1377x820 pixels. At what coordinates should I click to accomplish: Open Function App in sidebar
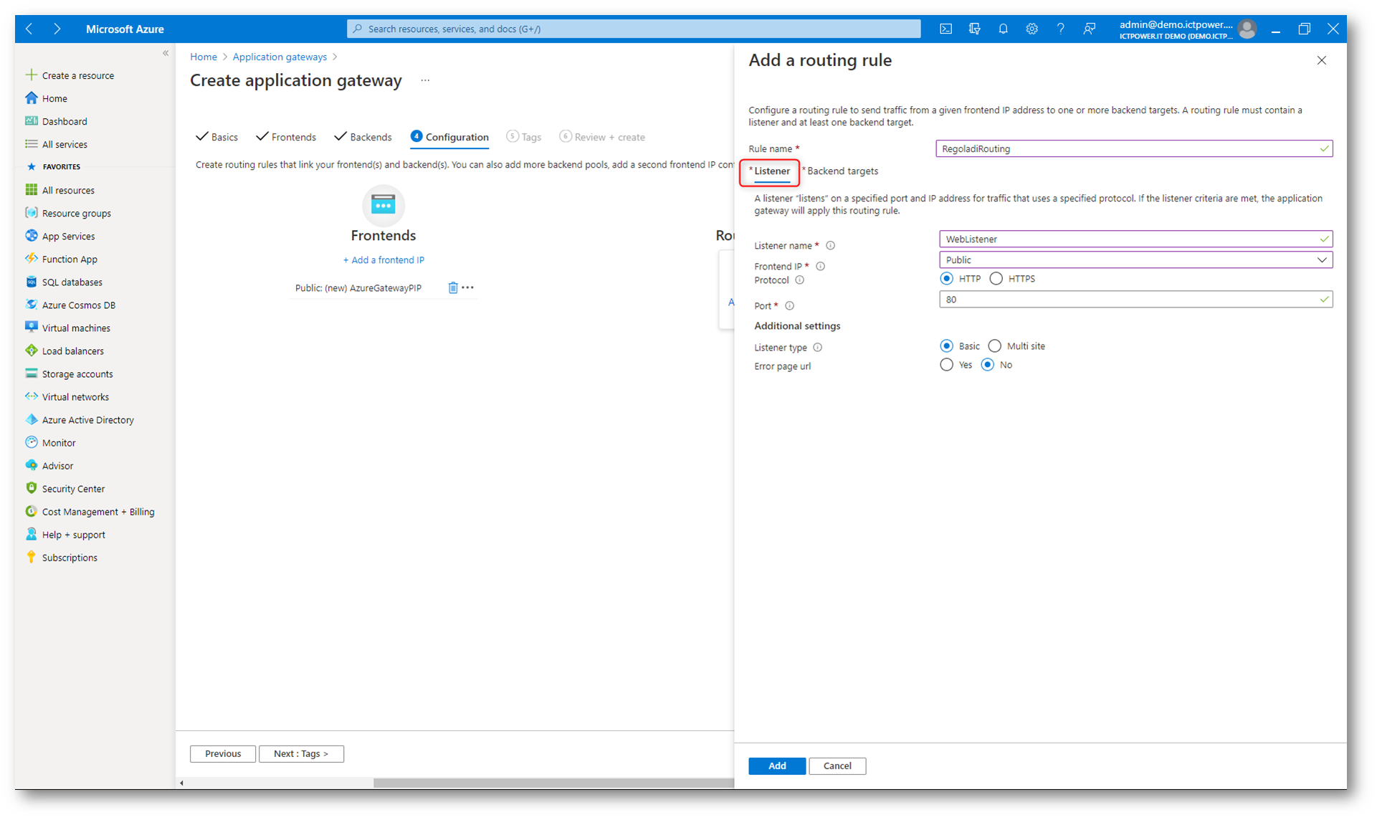(70, 259)
